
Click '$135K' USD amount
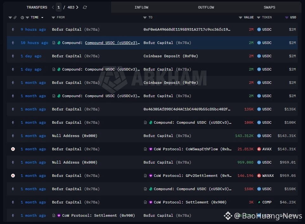[290, 109]
